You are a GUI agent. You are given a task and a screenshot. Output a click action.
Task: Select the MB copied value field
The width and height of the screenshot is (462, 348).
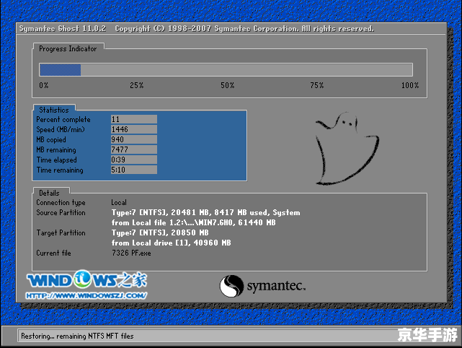(x=133, y=139)
